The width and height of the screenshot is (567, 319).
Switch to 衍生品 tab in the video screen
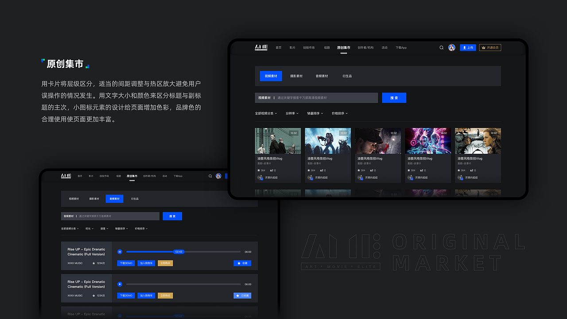[x=347, y=76]
